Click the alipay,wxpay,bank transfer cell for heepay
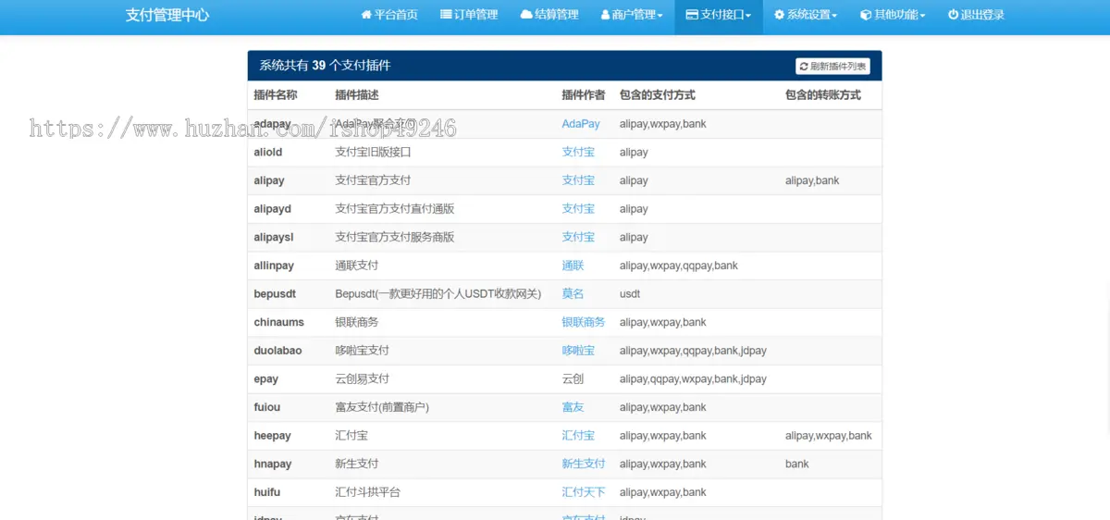This screenshot has width=1110, height=520. [829, 435]
